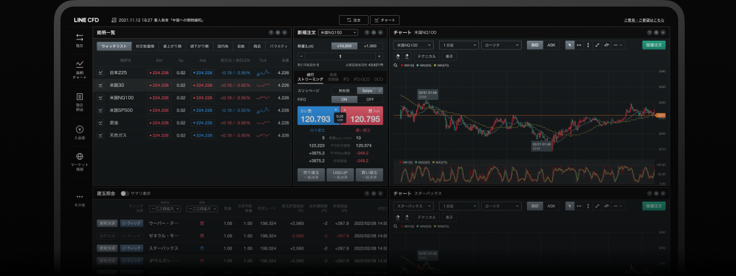This screenshot has width=736, height=276.
Task: Select horizontal line tool in 米国NQ100 chart
Action: [579, 45]
